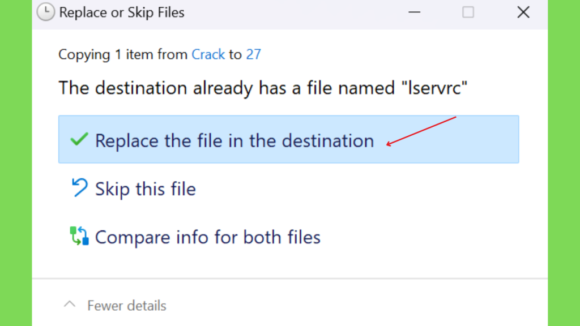Viewport: 580px width, 326px height.
Task: Collapse details using the upward chevron
Action: click(70, 305)
